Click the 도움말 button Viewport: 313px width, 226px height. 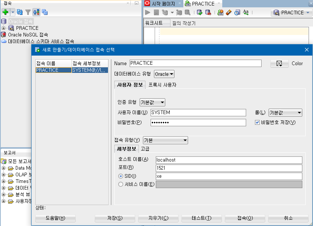click(55, 218)
